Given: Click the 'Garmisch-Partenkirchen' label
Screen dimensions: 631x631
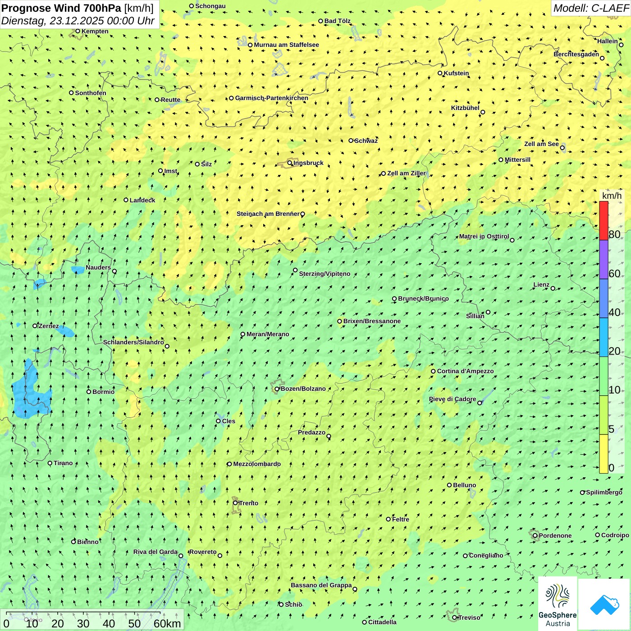Looking at the screenshot, I should (272, 98).
